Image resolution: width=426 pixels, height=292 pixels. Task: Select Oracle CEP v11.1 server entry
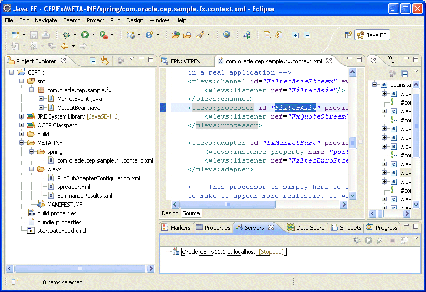218,252
